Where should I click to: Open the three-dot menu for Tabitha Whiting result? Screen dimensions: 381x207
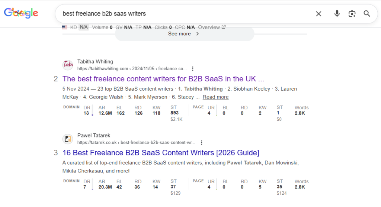coord(193,69)
